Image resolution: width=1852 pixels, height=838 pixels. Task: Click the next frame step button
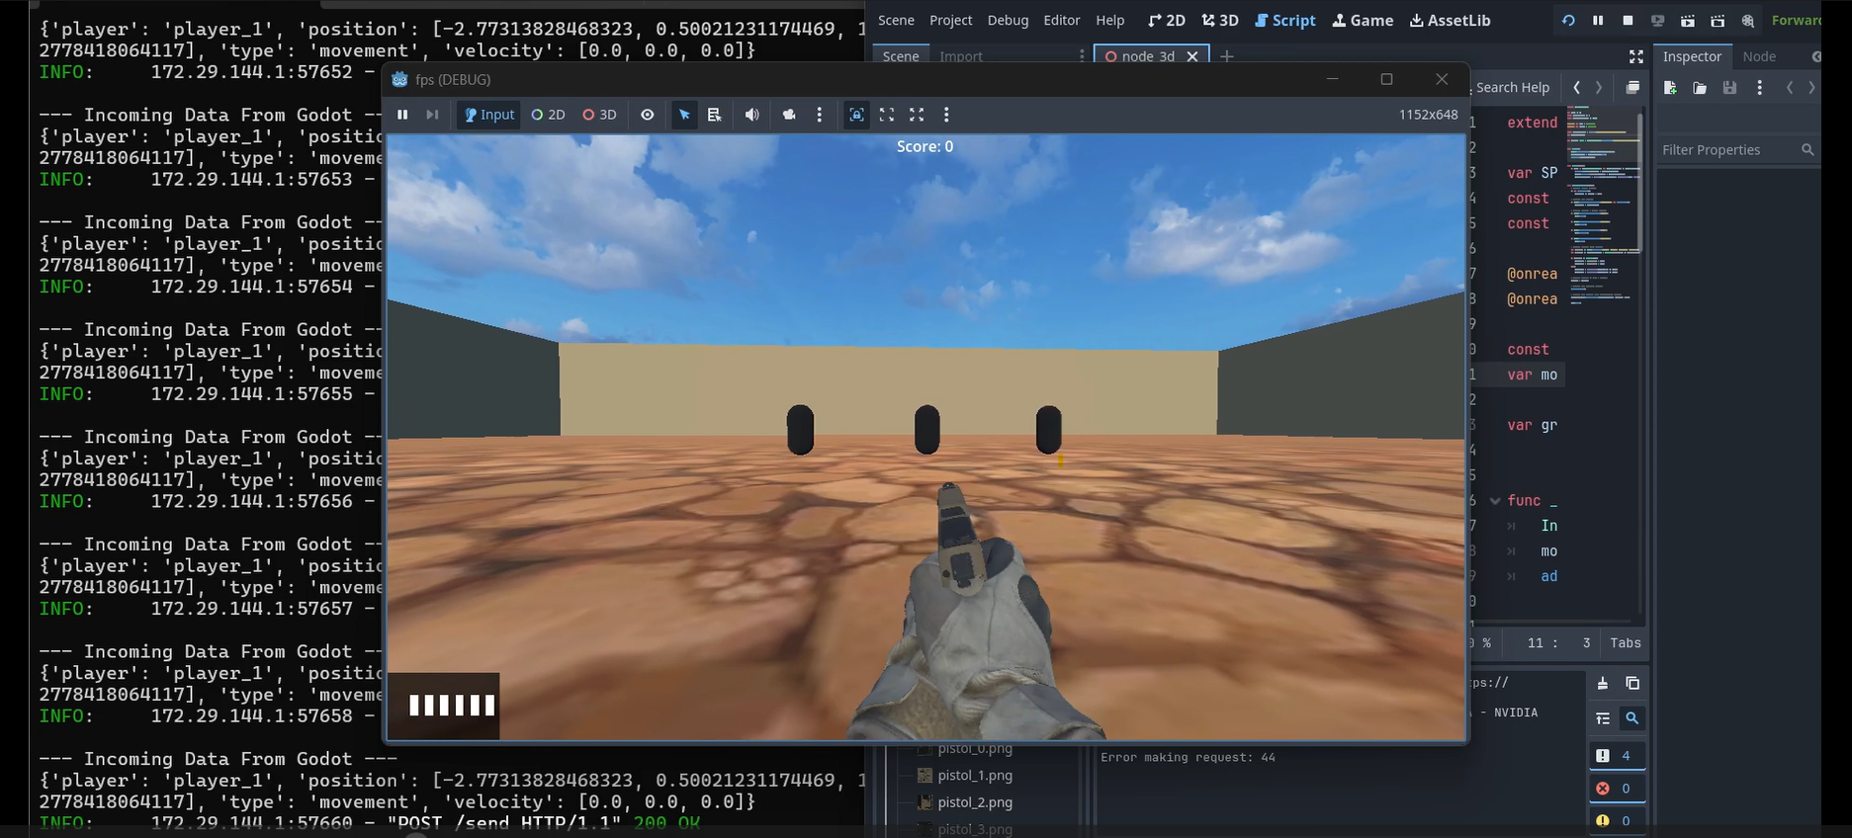click(432, 115)
